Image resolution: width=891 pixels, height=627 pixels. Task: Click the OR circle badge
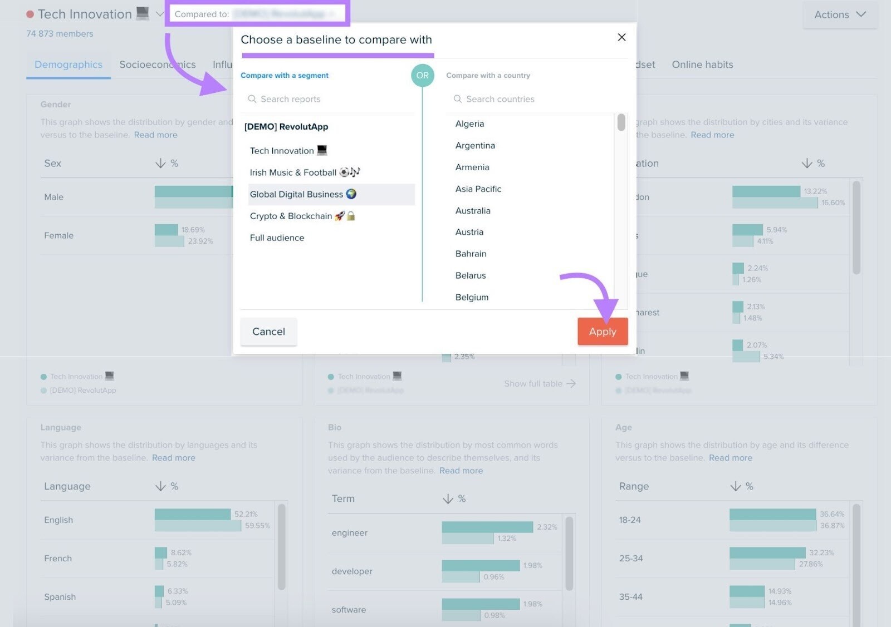pyautogui.click(x=422, y=76)
